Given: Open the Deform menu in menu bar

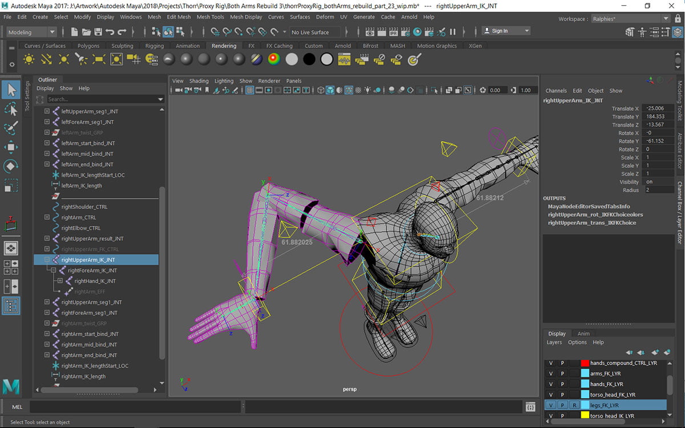Looking at the screenshot, I should tap(325, 17).
